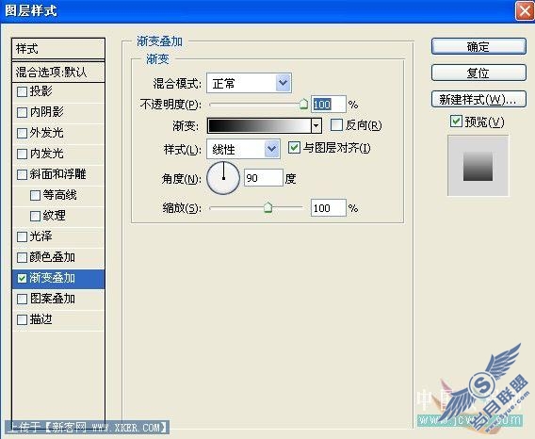The width and height of the screenshot is (535, 439).
Task: Select the 图案叠加 style entry label
Action: click(x=52, y=299)
